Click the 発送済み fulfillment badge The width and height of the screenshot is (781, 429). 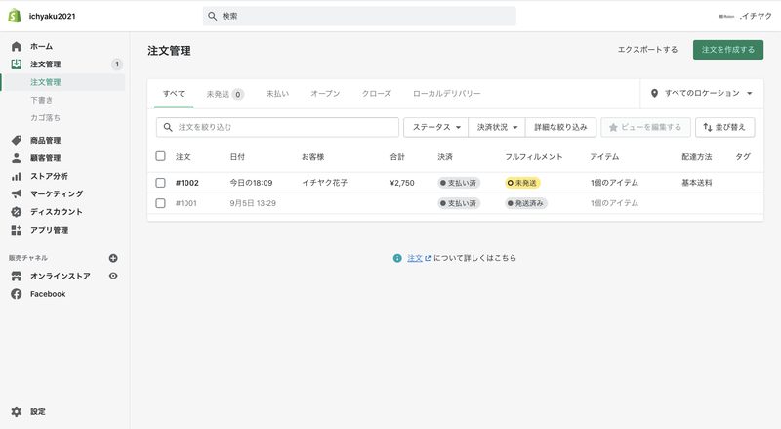pyautogui.click(x=526, y=203)
